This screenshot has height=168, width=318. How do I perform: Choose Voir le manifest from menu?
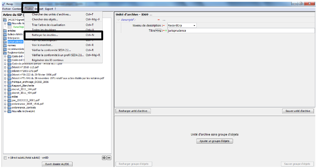tap(42, 45)
